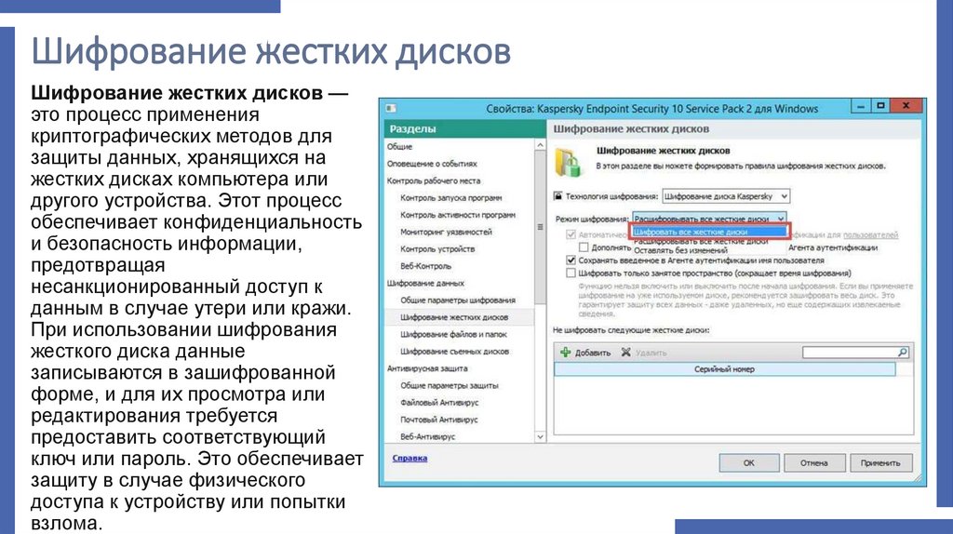Image resolution: width=953 pixels, height=534 pixels.
Task: Open Мониторинг уязвимостей section
Action: pyautogui.click(x=446, y=232)
